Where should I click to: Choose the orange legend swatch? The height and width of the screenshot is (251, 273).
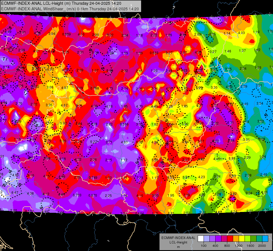click(236, 238)
